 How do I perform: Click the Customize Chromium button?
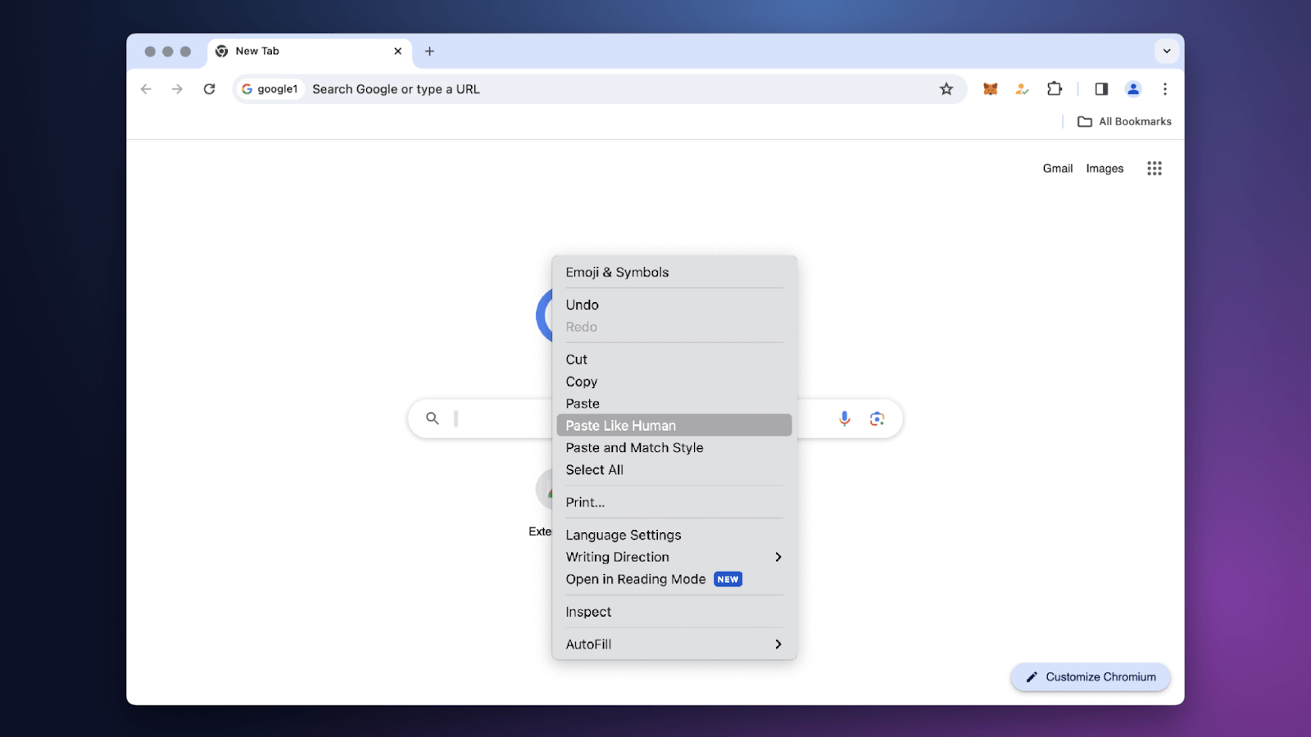click(1090, 677)
